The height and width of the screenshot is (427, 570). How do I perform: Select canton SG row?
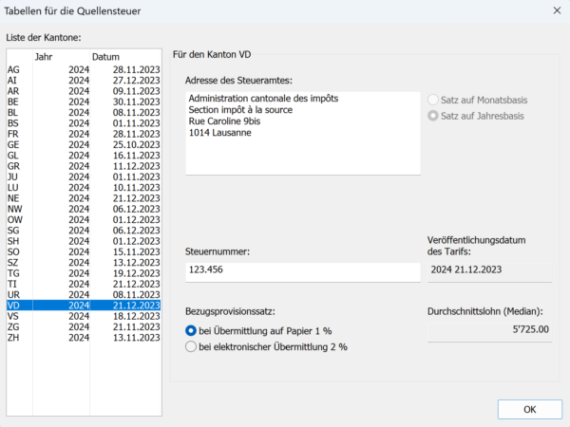pyautogui.click(x=84, y=231)
